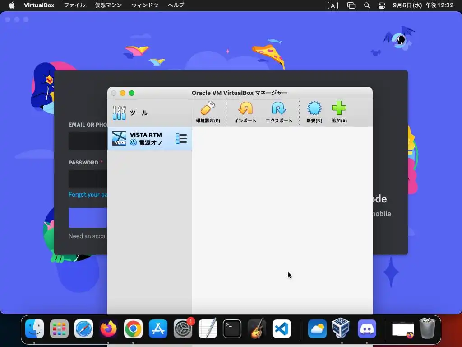This screenshot has height=347, width=462.
Task: Open Visual Studio Code from the Dock
Action: pos(282,328)
